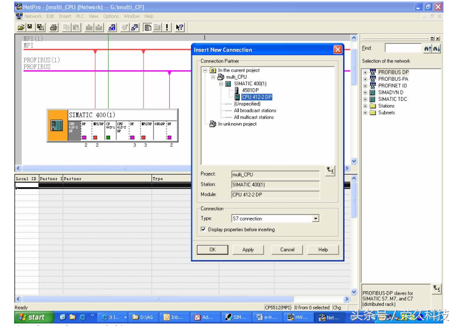Click the exclamation mark toolbar icon
This screenshot has height=326, width=457.
(168, 28)
